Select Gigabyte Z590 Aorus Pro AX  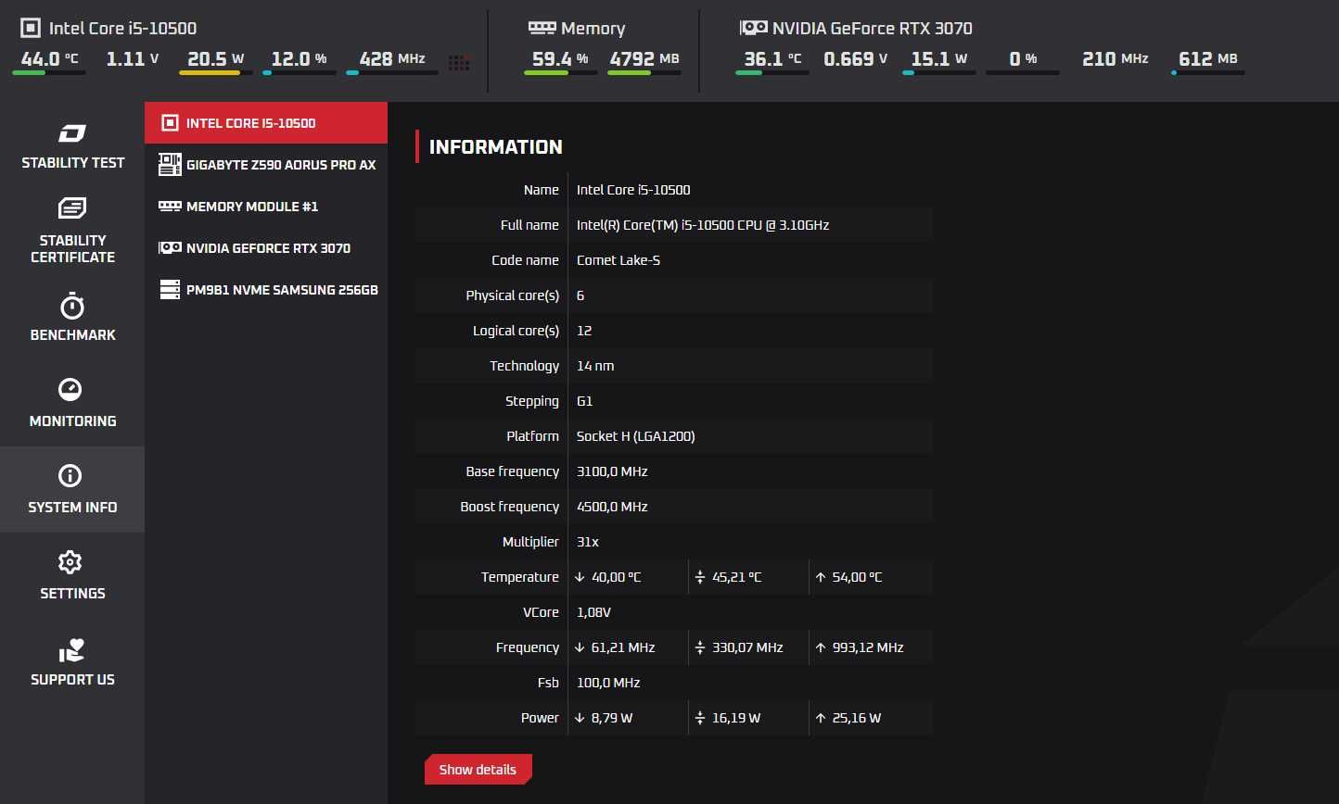(x=266, y=164)
